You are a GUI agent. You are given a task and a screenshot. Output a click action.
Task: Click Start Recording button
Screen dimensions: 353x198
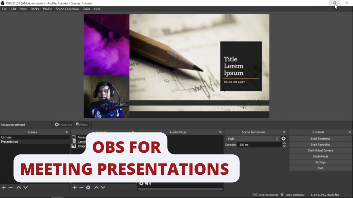pyautogui.click(x=320, y=144)
